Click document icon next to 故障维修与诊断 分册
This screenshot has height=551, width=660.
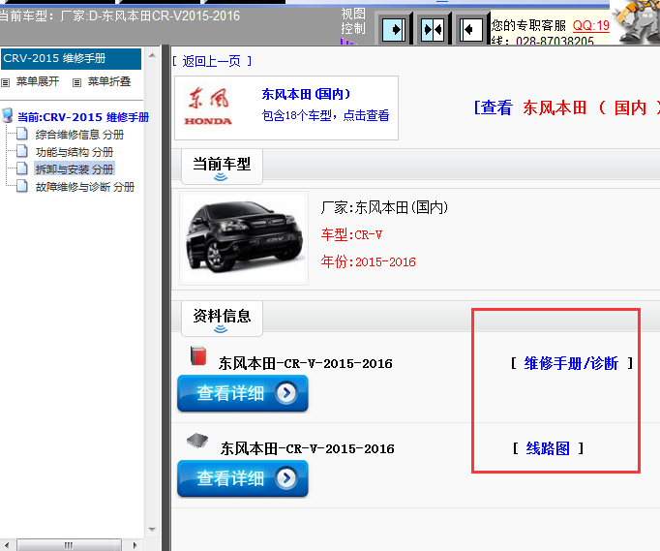(22, 186)
